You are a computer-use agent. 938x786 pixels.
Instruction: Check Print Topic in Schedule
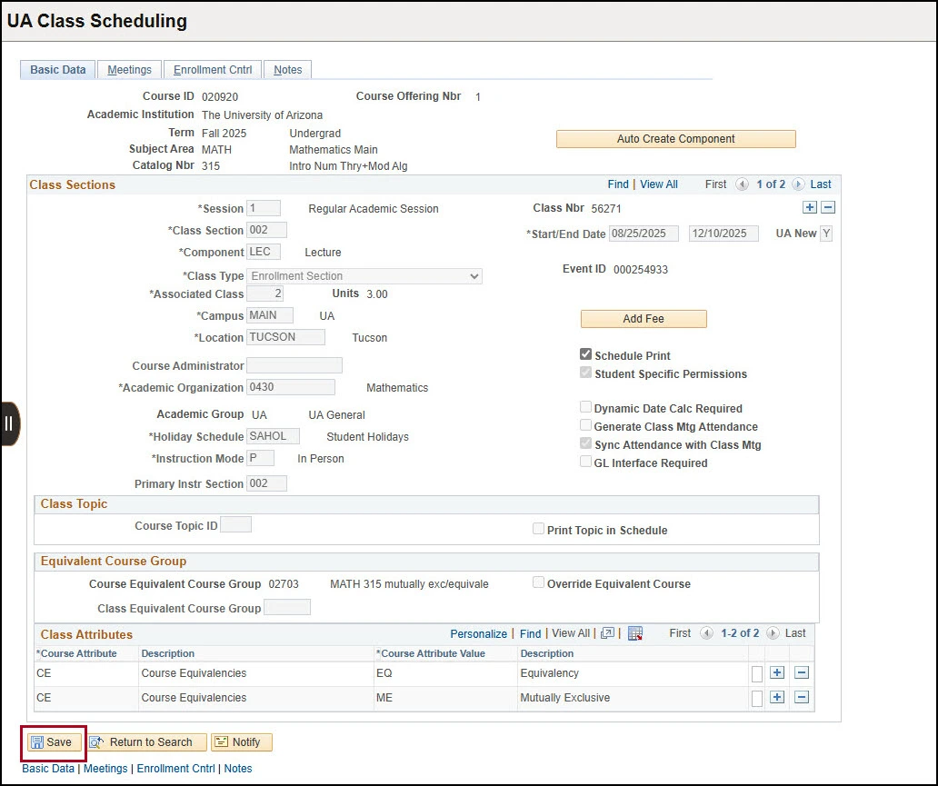coord(538,529)
